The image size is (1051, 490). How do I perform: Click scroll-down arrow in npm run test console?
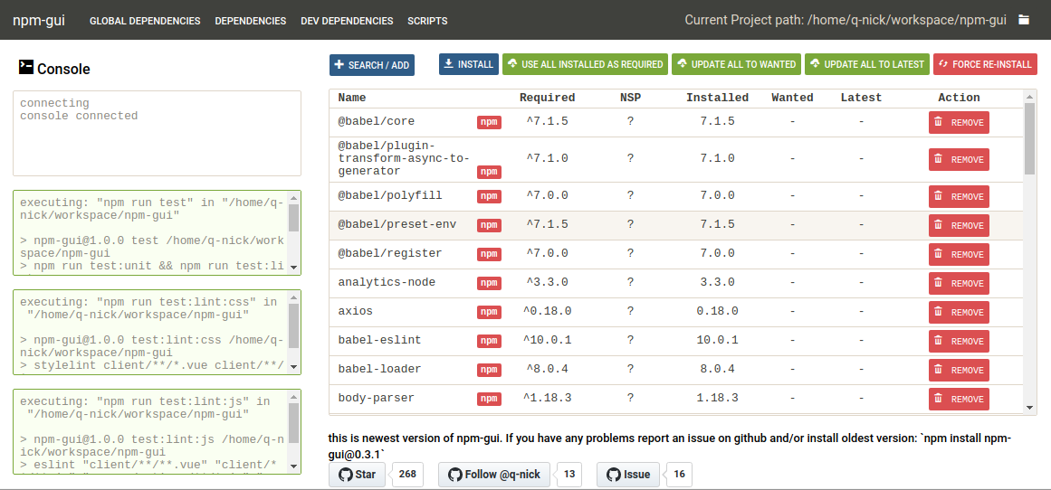293,267
